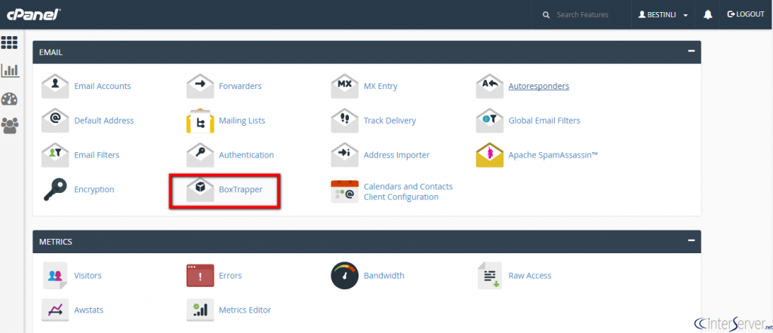Open the Encryption key icon
This screenshot has height=333, width=773.
click(55, 190)
